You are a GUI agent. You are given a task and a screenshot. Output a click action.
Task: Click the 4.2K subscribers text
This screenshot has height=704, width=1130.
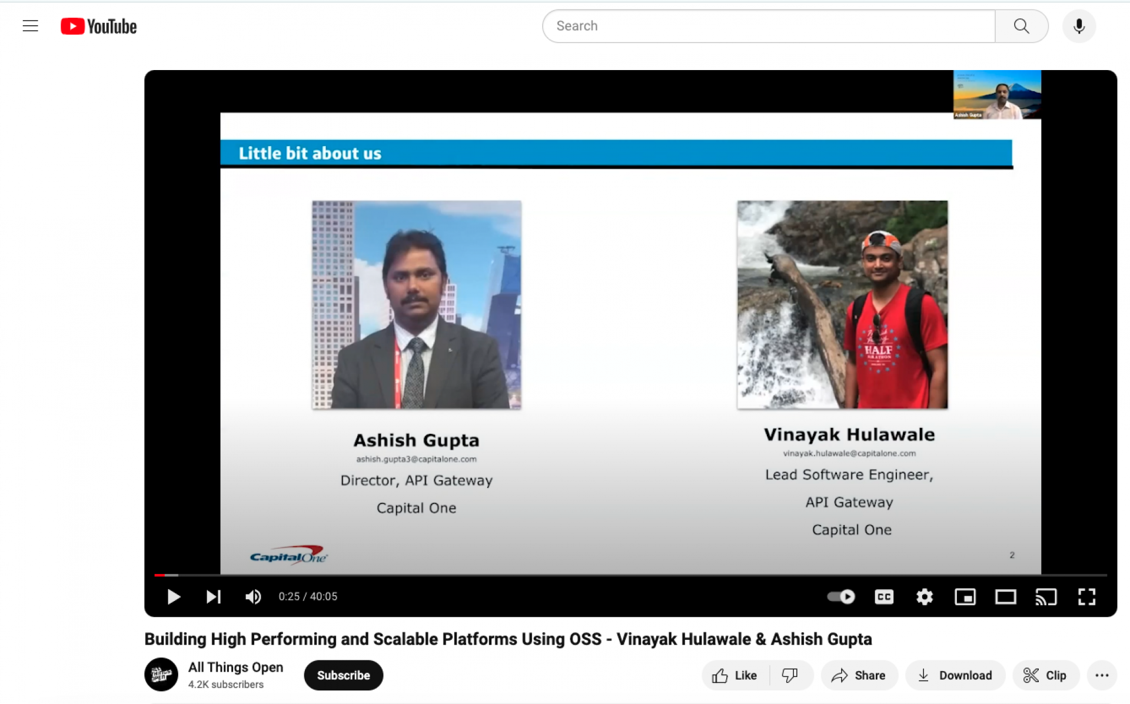click(226, 685)
